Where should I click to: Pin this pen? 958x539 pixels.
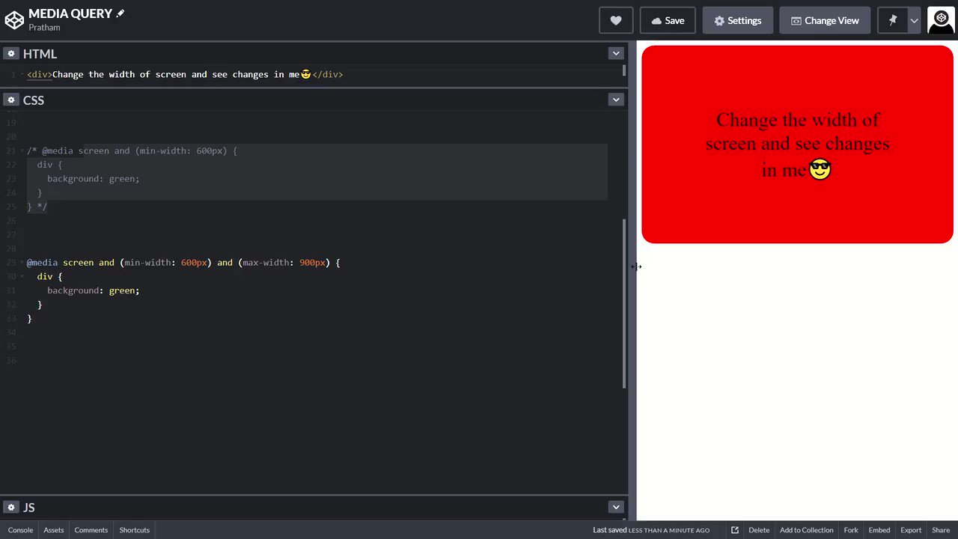[x=893, y=20]
